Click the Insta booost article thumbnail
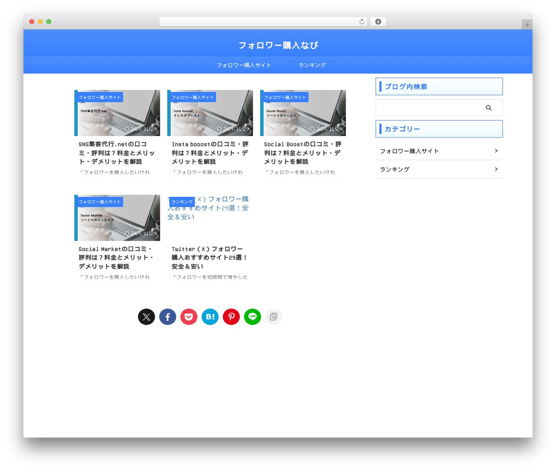 pyautogui.click(x=210, y=113)
